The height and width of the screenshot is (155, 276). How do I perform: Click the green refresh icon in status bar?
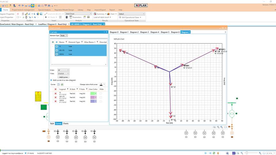point(214,153)
